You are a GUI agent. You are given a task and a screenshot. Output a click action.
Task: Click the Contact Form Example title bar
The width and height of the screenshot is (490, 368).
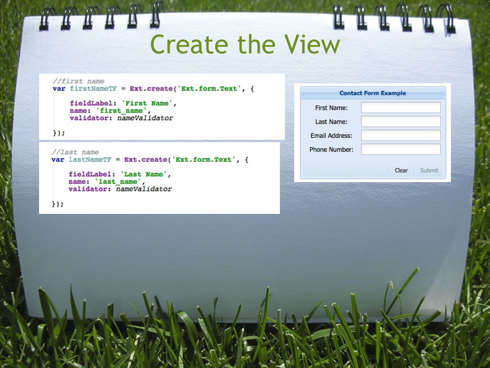pyautogui.click(x=373, y=93)
